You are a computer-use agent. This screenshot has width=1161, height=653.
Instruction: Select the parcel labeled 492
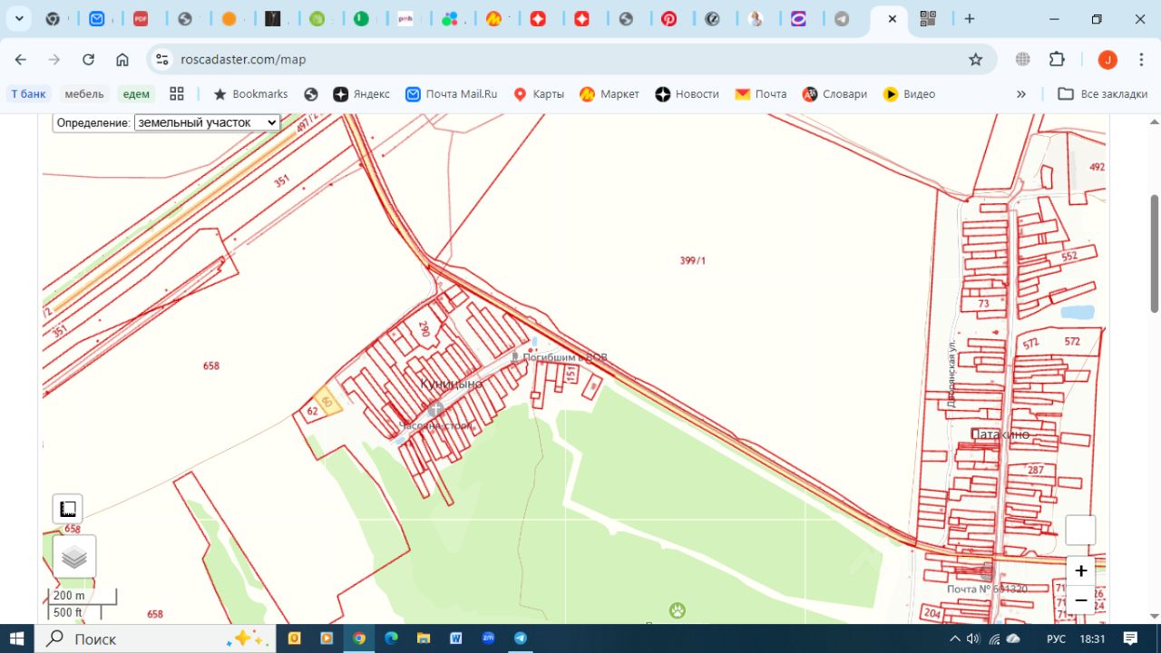pyautogui.click(x=1097, y=168)
